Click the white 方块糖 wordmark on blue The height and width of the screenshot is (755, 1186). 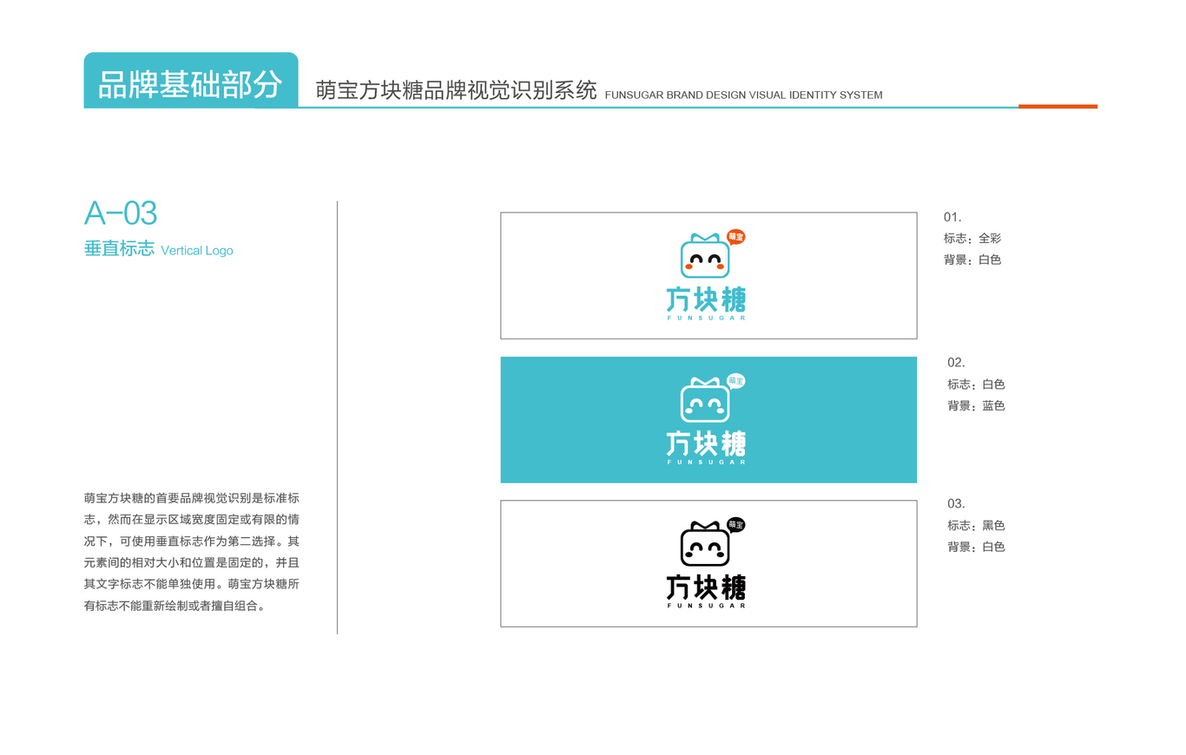[x=706, y=443]
